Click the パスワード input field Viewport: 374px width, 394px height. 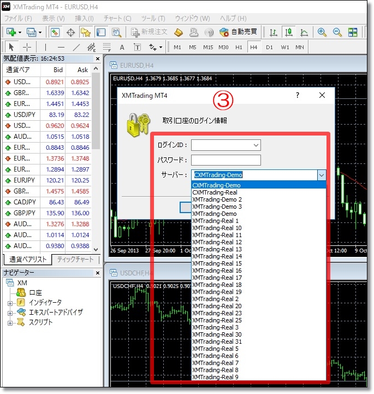[226, 160]
